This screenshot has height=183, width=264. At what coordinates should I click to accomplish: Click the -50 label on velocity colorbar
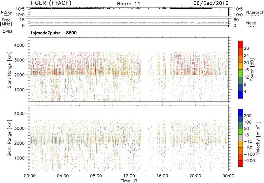click(248, 148)
